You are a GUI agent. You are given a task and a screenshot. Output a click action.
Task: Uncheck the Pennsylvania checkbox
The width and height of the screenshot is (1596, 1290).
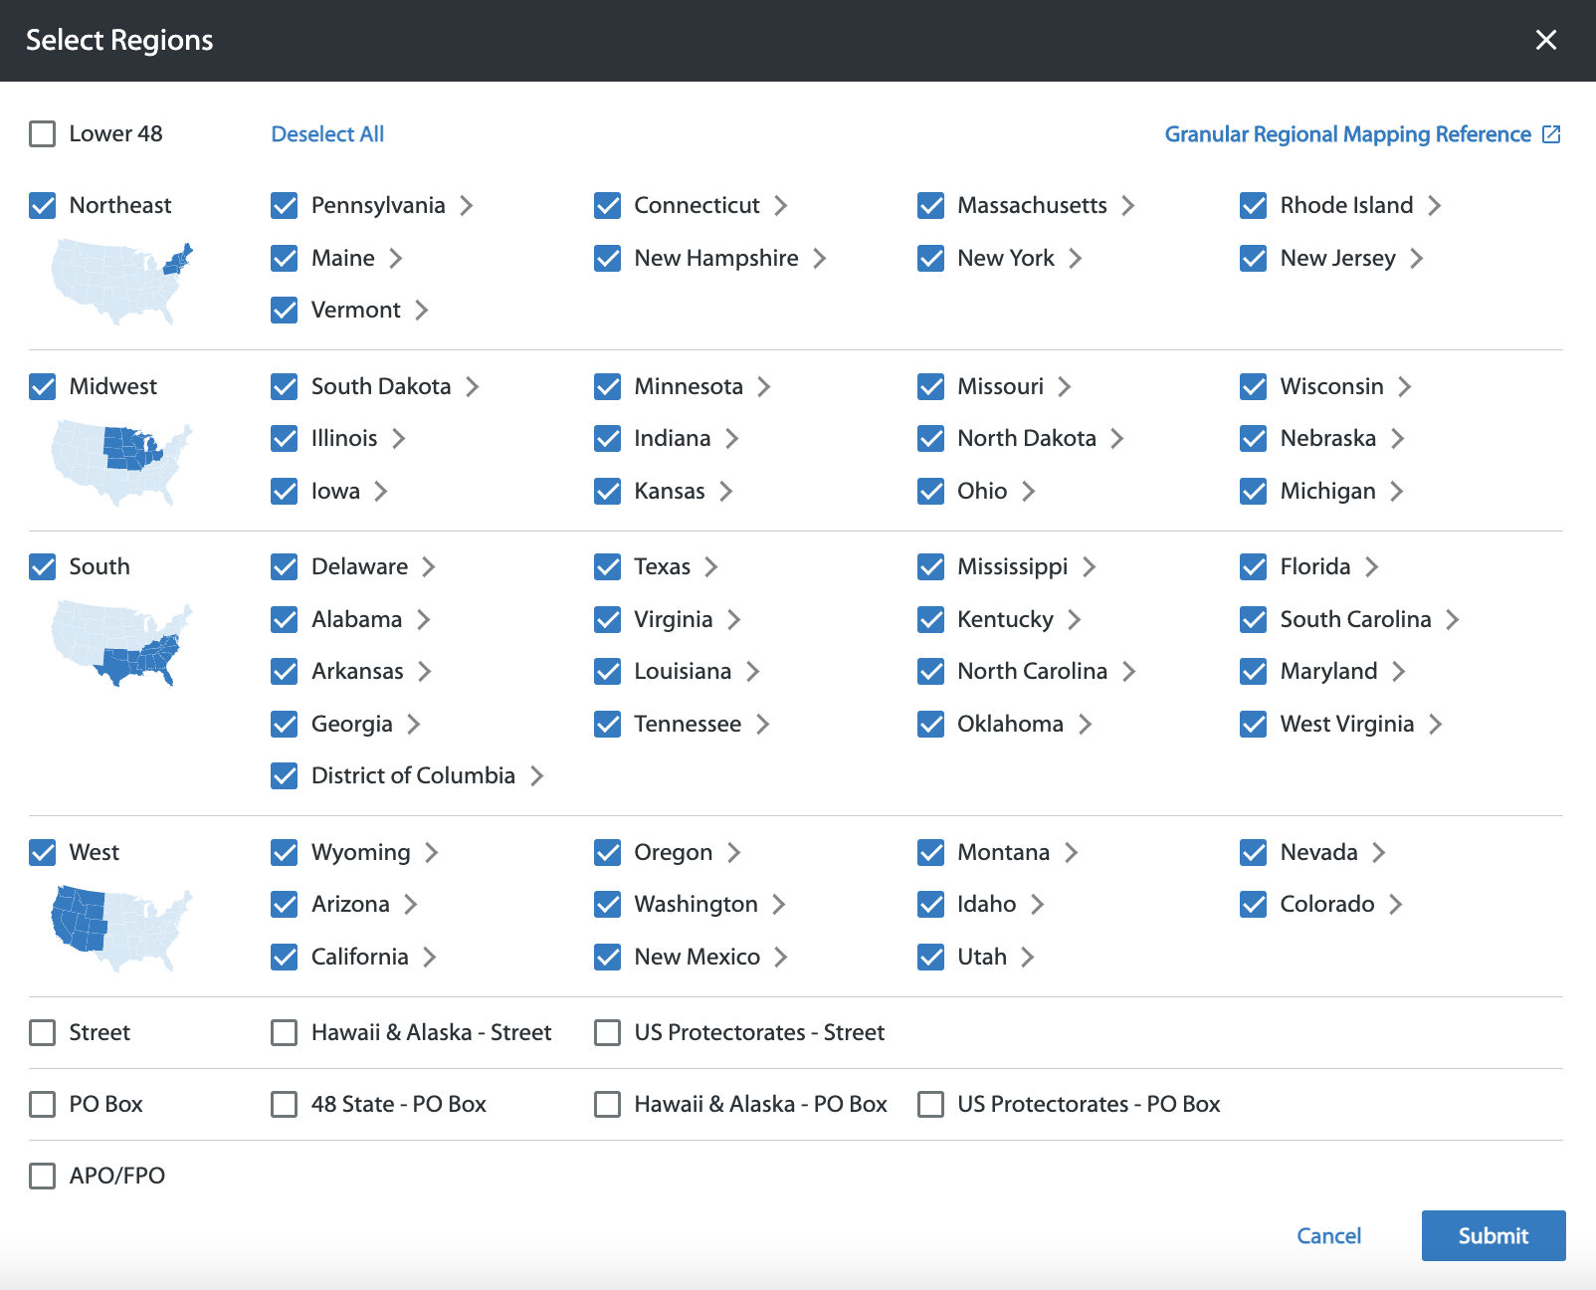pyautogui.click(x=284, y=205)
